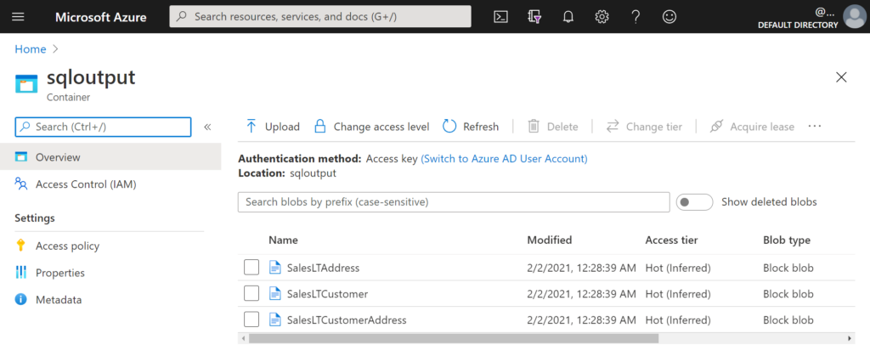The height and width of the screenshot is (362, 870).
Task: Open the SalesLTAddress blob name
Action: pyautogui.click(x=323, y=268)
